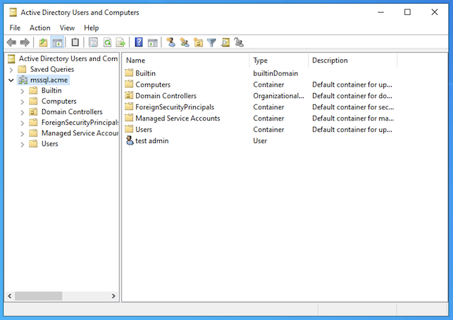Open filter options with funnel icon
Screen dimensions: 453x320
point(211,42)
